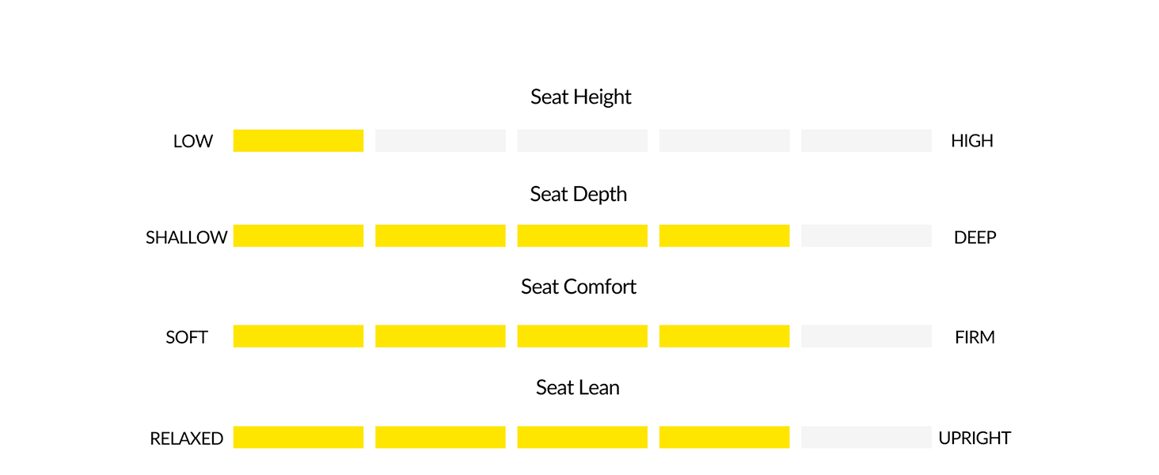1159x475 pixels.
Task: Click the first yellow Seat Height segment
Action: [298, 141]
